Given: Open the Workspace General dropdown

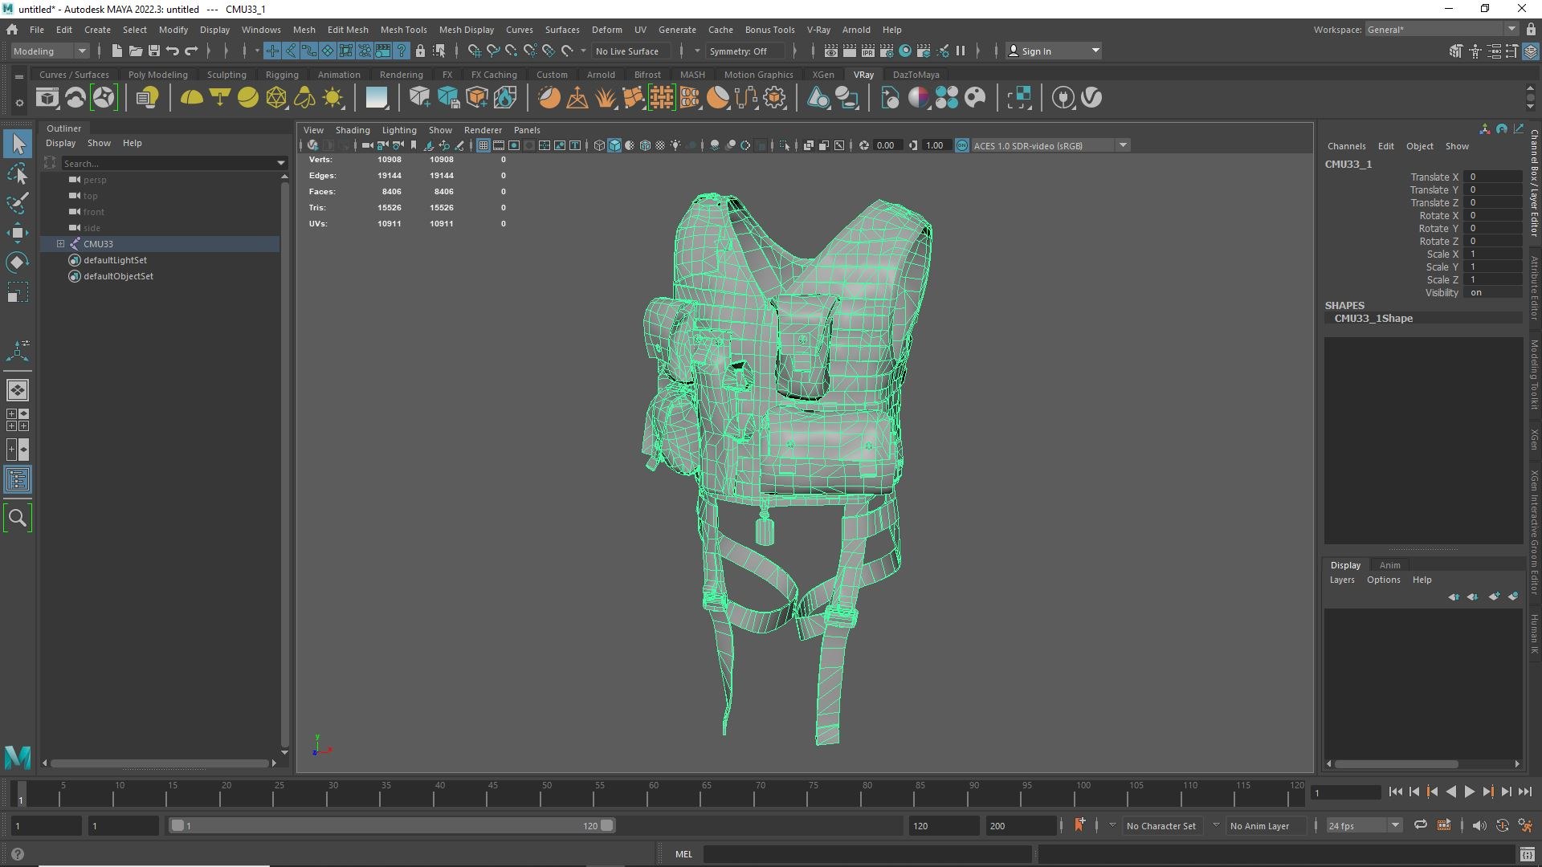Looking at the screenshot, I should (x=1442, y=30).
